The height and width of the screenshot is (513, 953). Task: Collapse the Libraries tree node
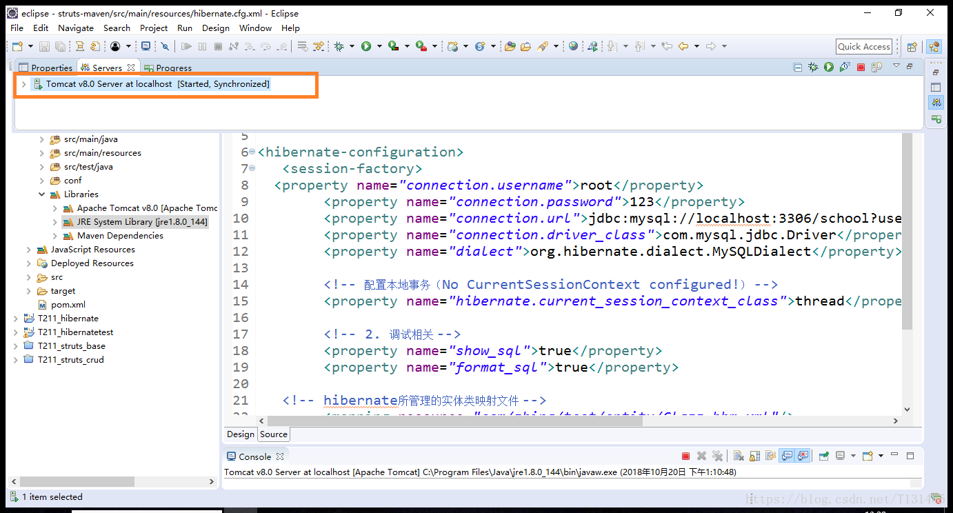(42, 194)
